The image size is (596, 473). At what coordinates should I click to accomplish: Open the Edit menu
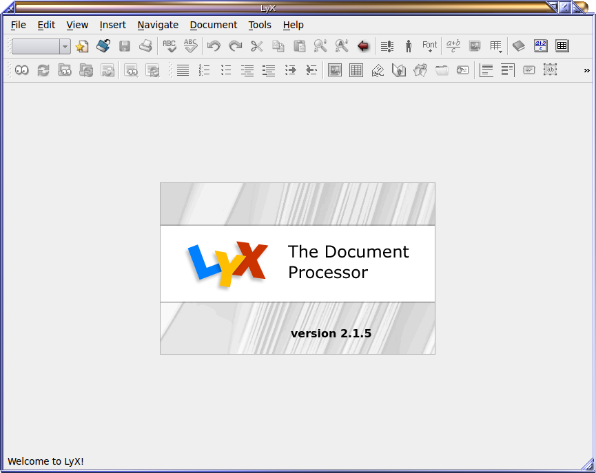tap(46, 25)
